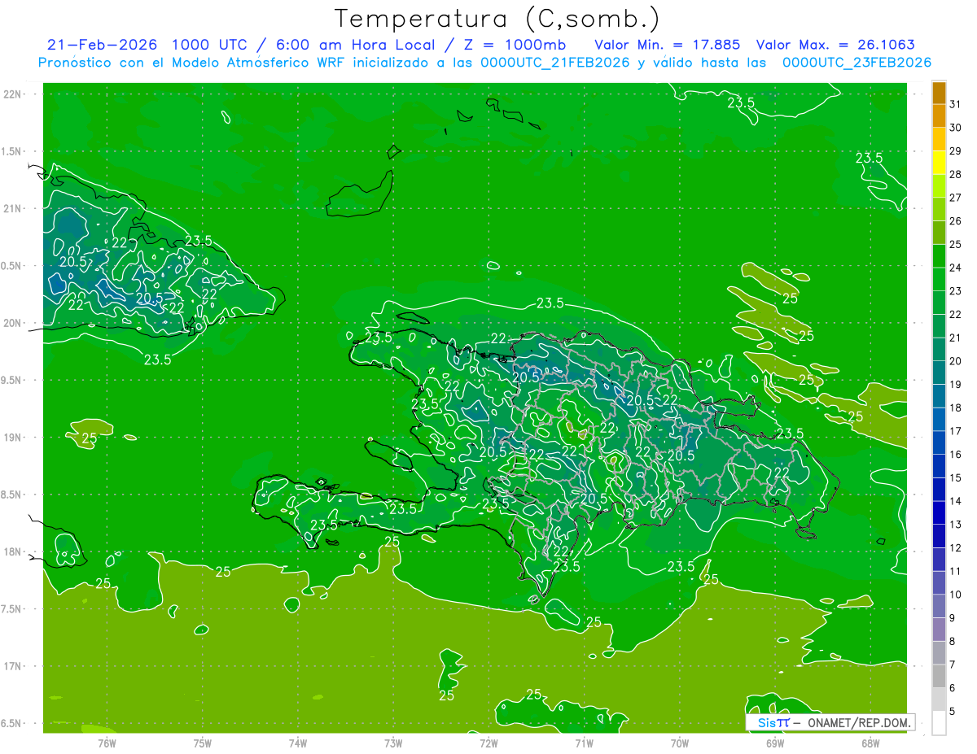Screen dimensions: 977x754
Task: Click the teal legend swatch between 19 and 20
Action: (x=939, y=373)
